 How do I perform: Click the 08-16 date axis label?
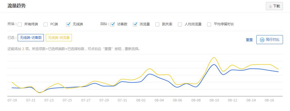click(269, 100)
